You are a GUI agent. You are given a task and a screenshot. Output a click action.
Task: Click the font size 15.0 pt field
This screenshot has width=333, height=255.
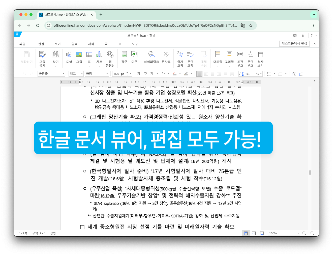[x=122, y=74]
